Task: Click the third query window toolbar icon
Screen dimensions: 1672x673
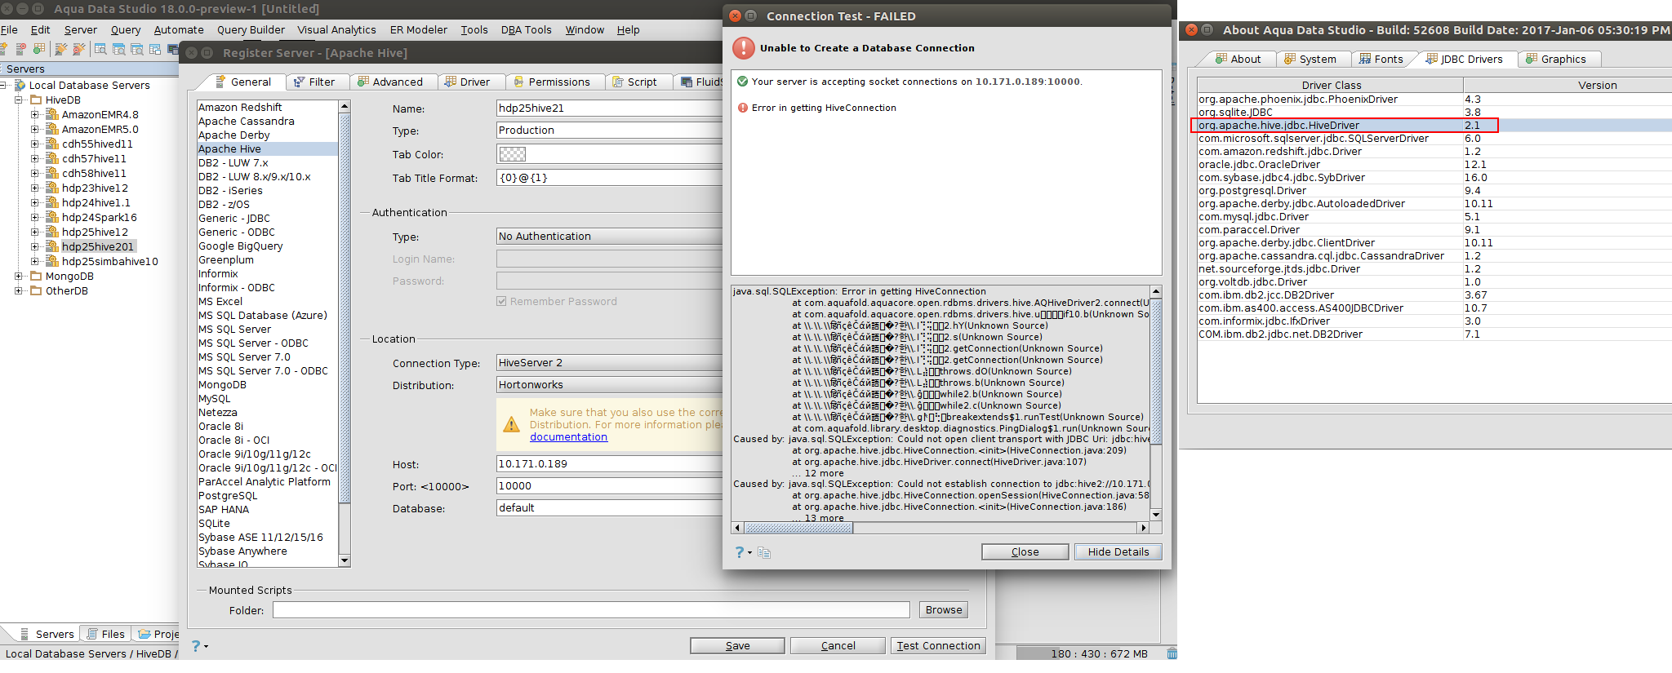Action: tap(136, 49)
